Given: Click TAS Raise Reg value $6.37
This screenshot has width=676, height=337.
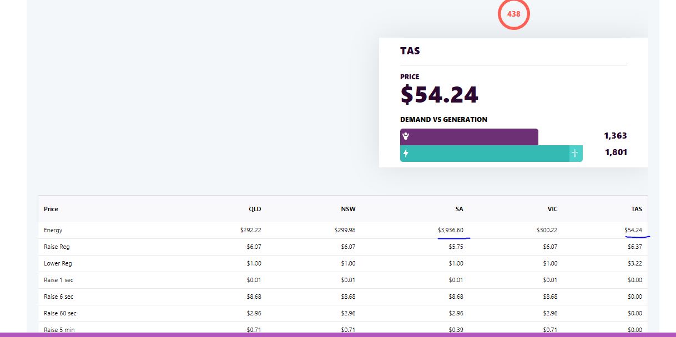Looking at the screenshot, I should (x=635, y=247).
